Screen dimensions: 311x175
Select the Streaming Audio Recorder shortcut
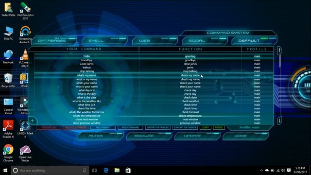25,35
